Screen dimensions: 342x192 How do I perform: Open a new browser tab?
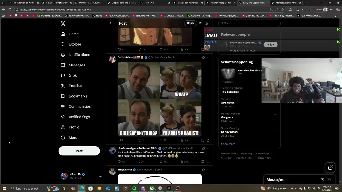306,3
